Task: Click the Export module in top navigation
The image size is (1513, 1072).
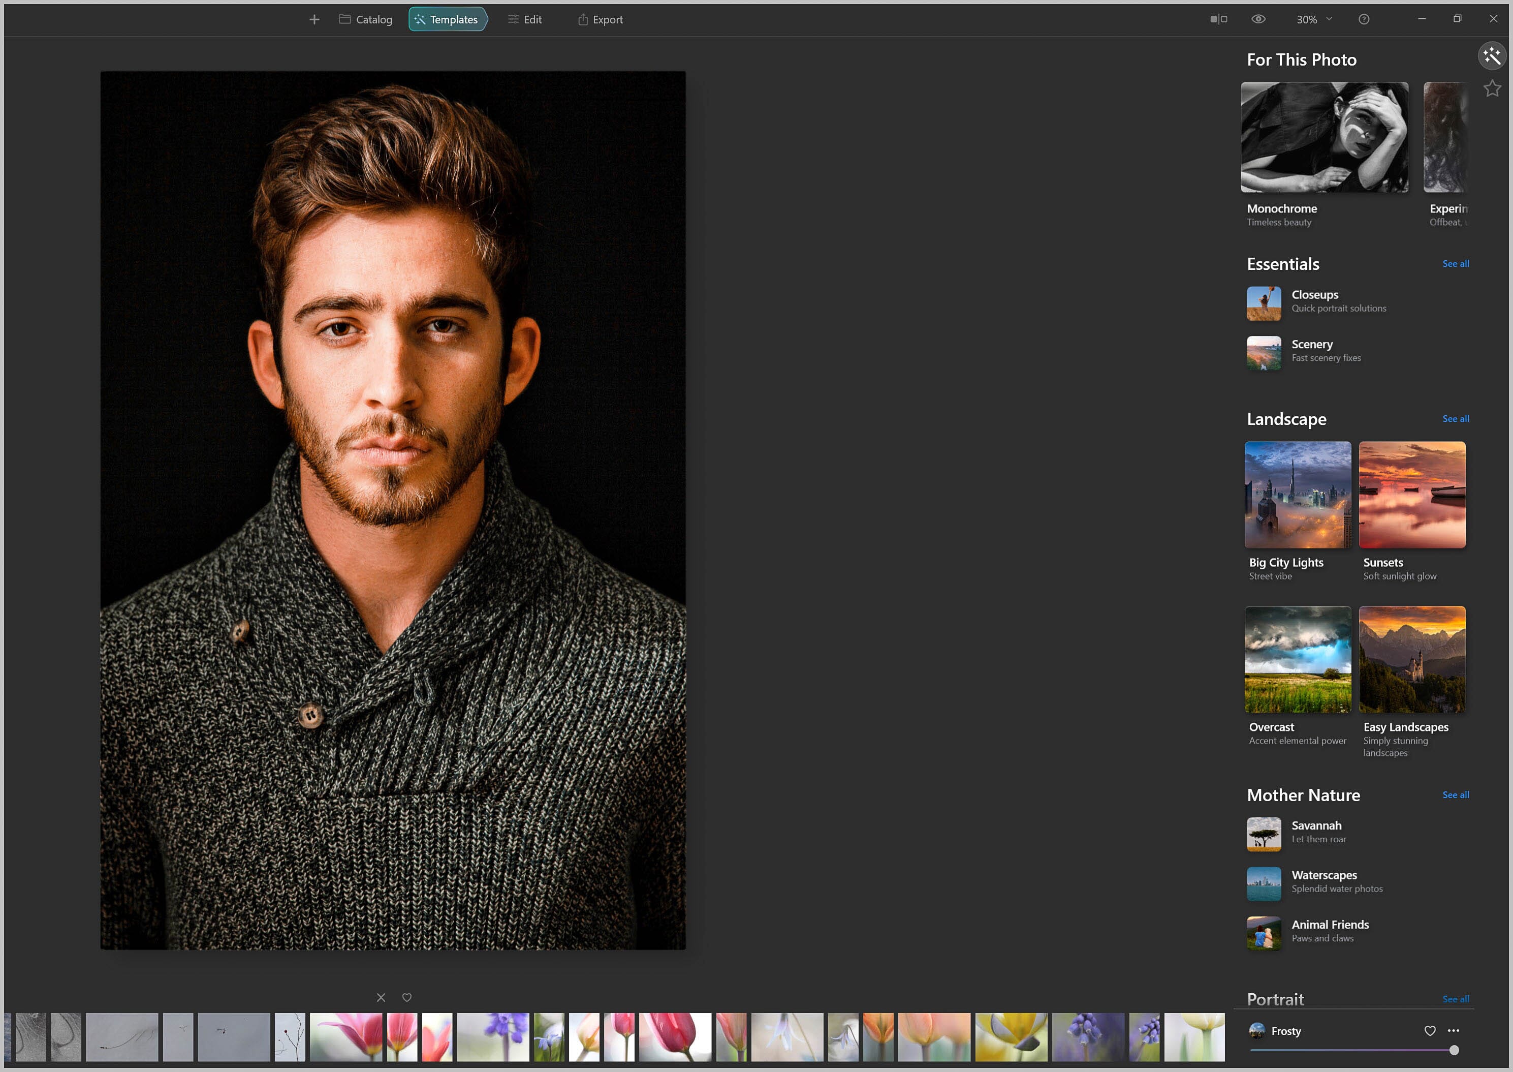Action: (x=600, y=20)
